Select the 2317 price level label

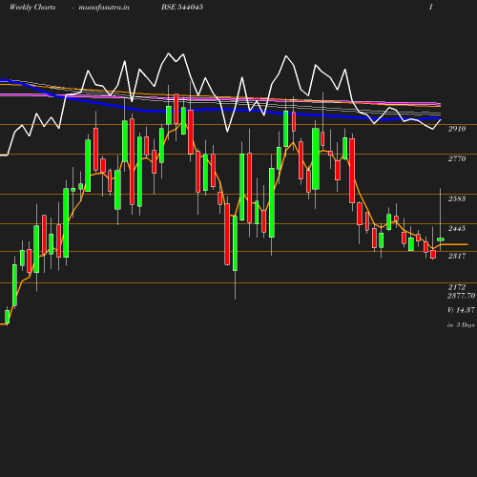coord(457,256)
